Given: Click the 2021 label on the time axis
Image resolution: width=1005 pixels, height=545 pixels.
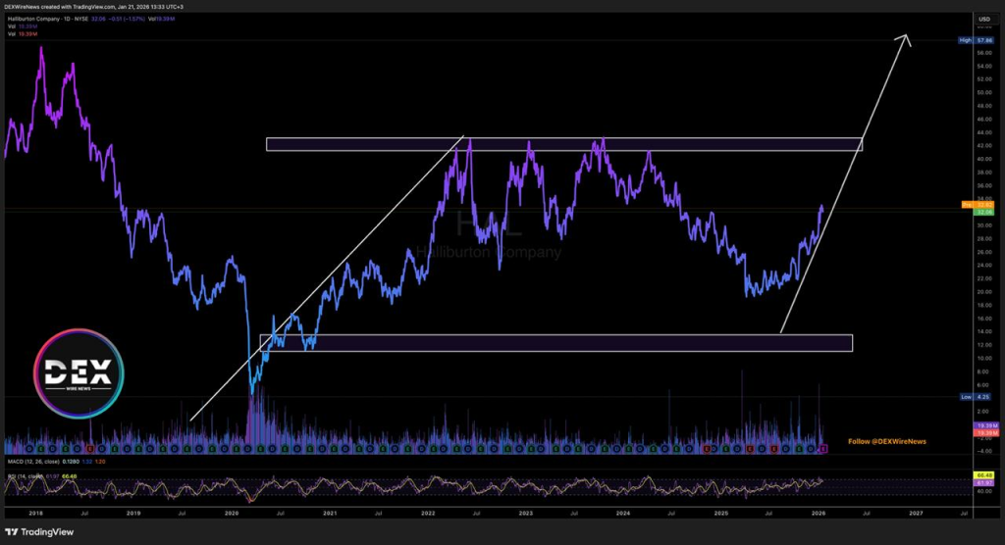Looking at the screenshot, I should coord(330,514).
